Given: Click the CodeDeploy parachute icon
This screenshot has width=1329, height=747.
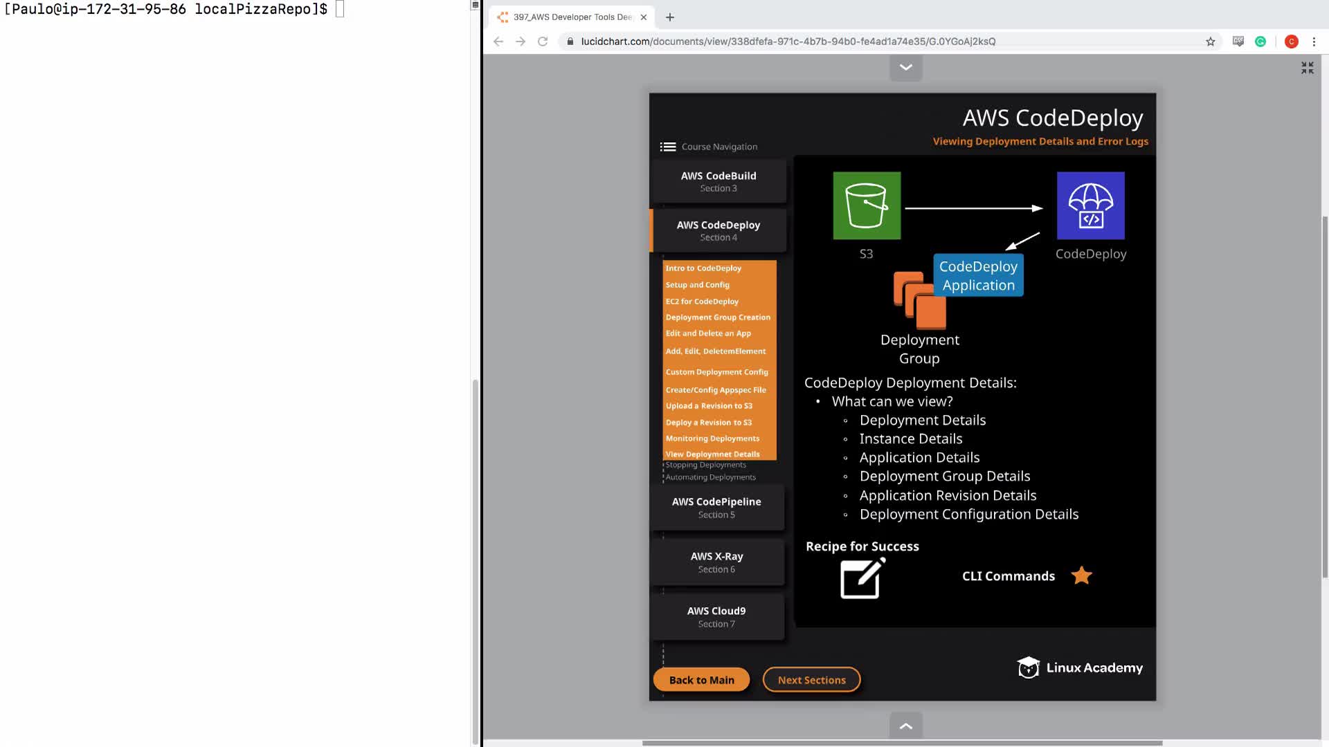Looking at the screenshot, I should 1090,205.
